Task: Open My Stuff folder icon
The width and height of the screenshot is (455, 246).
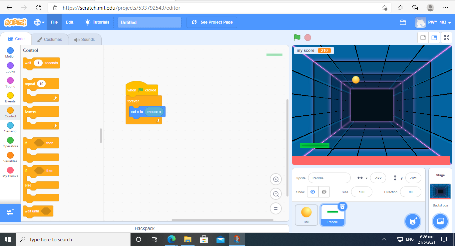Action: click(x=403, y=22)
